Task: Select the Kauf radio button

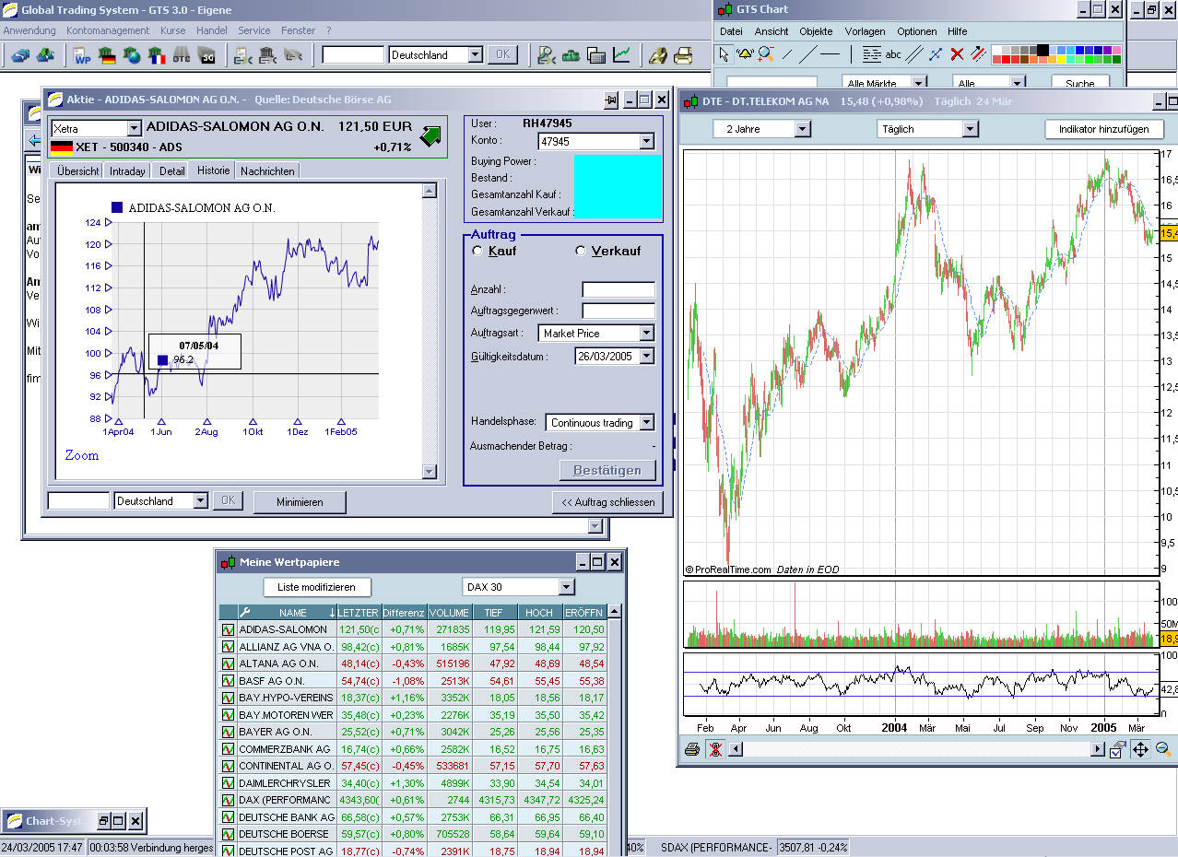Action: coord(477,251)
